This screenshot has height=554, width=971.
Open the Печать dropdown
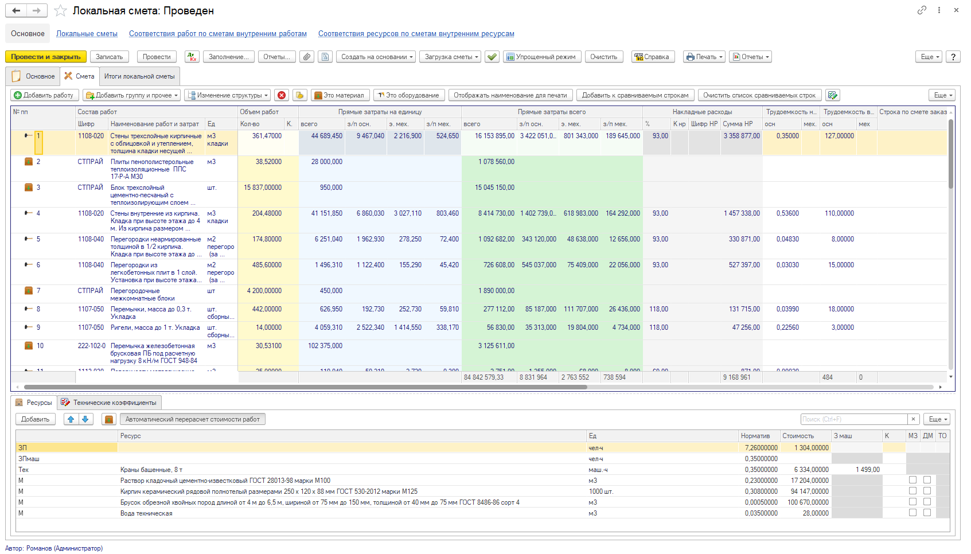coord(704,57)
